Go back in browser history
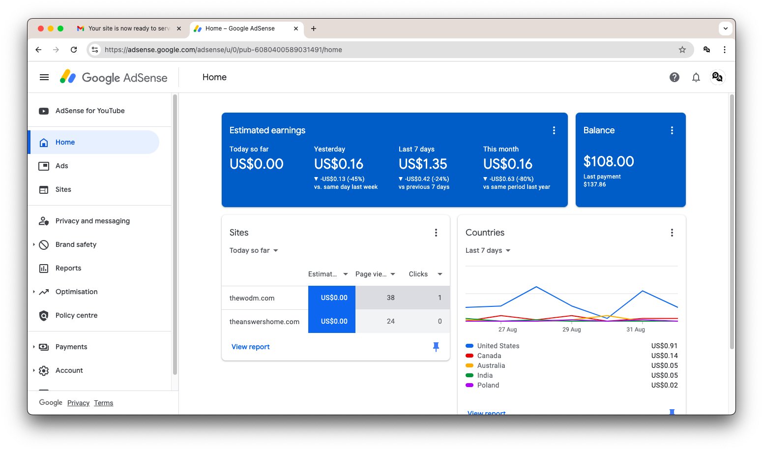The width and height of the screenshot is (763, 451). 38,50
